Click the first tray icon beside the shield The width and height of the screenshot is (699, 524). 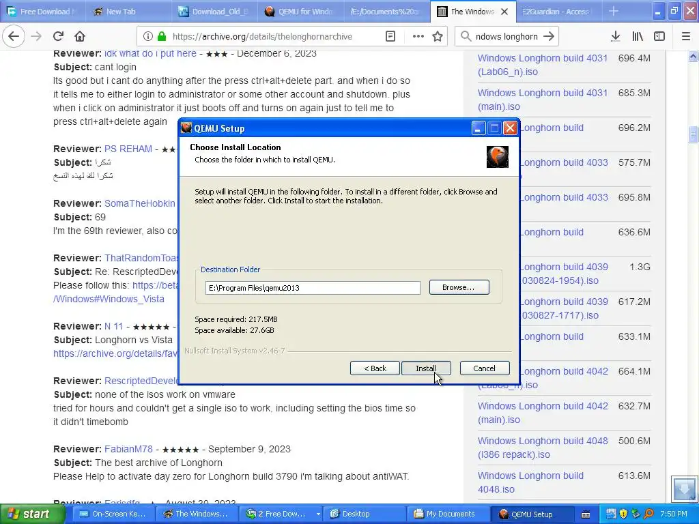(x=611, y=514)
